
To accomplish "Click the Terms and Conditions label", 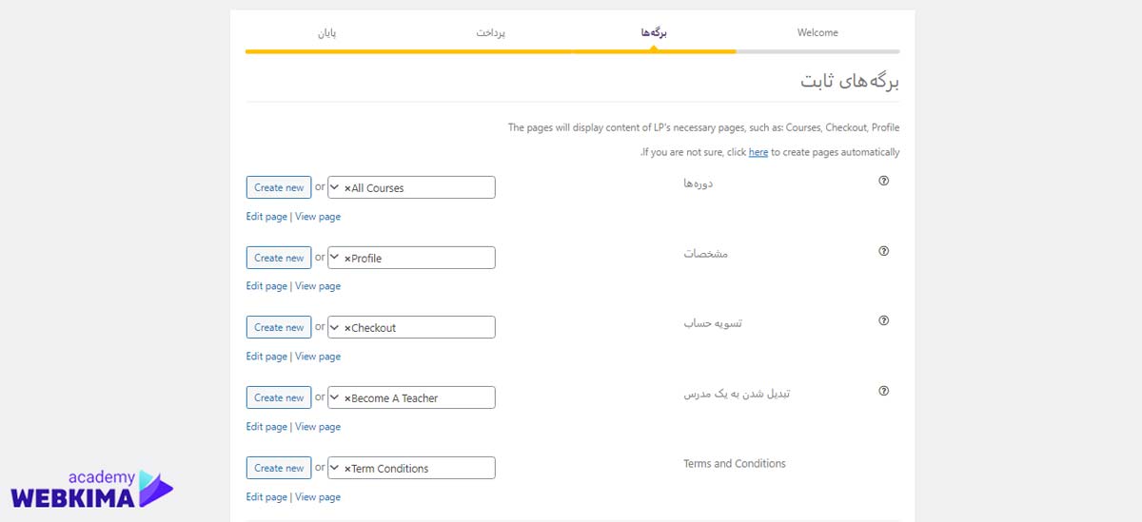I will [735, 464].
